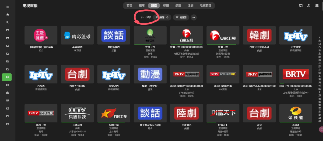Viewport: 323px width, 141px height.
Task: Switch to the 电视节目 tab
Action: click(x=205, y=6)
